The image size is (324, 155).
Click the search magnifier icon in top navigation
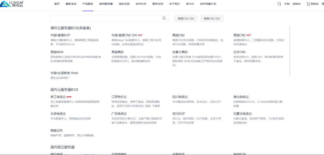[x=279, y=4]
